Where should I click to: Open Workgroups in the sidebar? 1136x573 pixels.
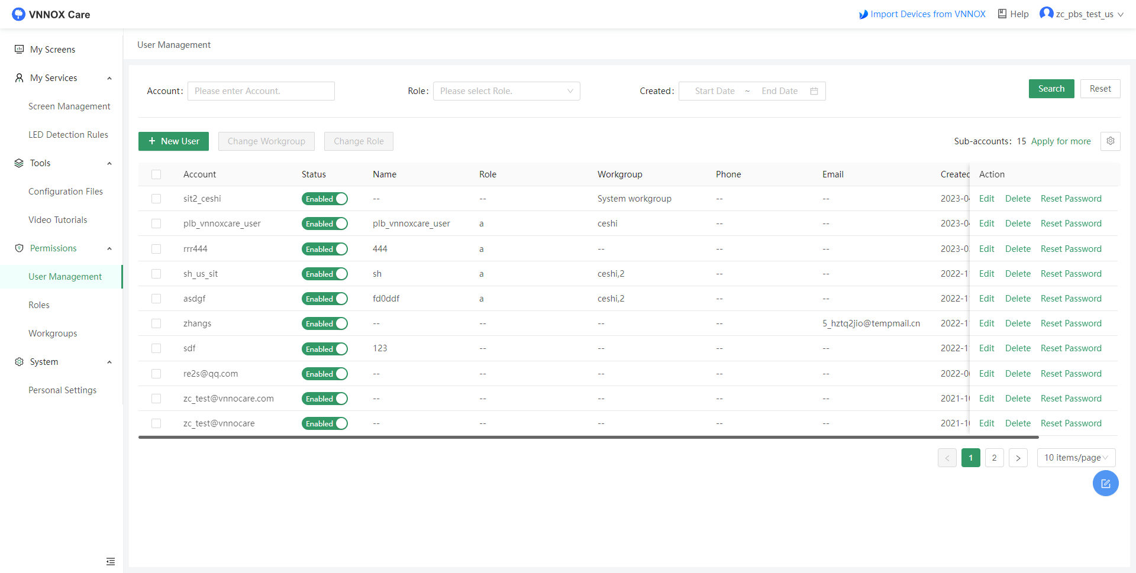click(x=53, y=334)
